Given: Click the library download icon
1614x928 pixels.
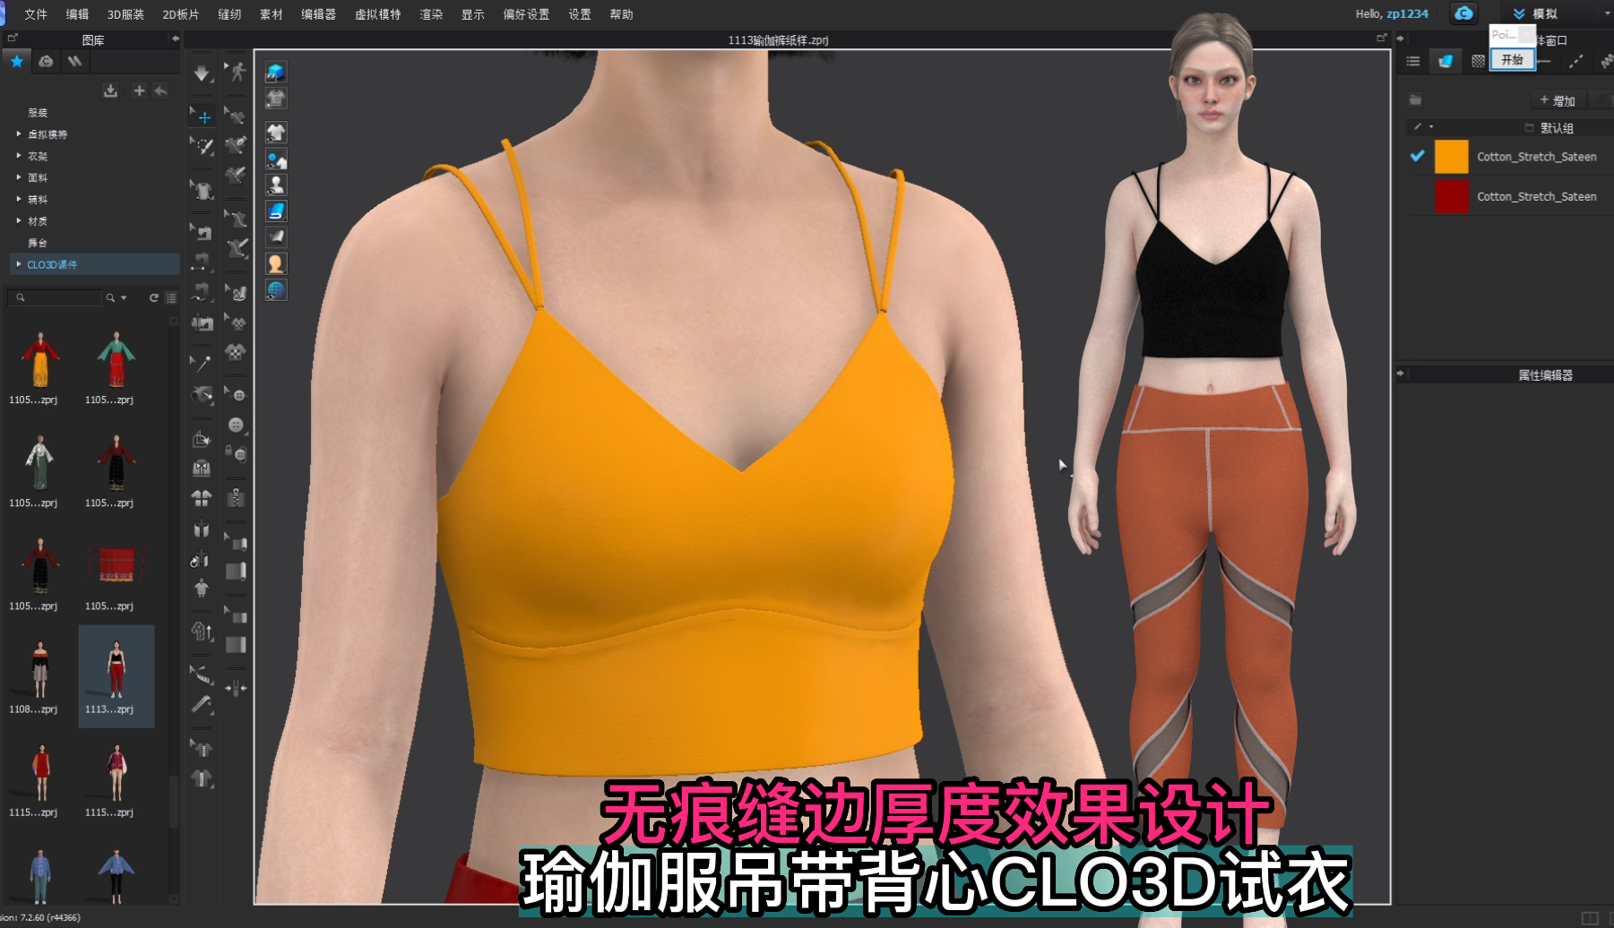Looking at the screenshot, I should pos(110,90).
